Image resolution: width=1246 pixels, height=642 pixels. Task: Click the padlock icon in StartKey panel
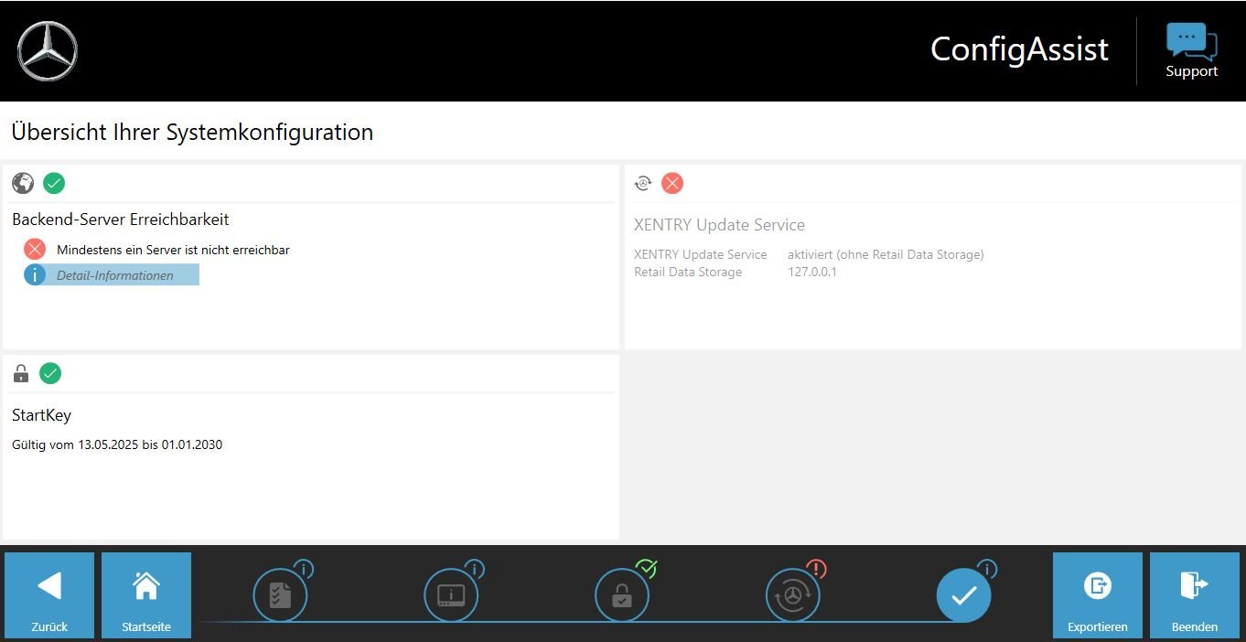21,373
